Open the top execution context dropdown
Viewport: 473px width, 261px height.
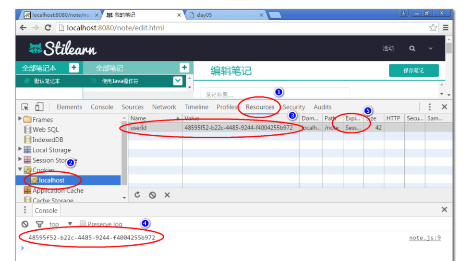61,224
